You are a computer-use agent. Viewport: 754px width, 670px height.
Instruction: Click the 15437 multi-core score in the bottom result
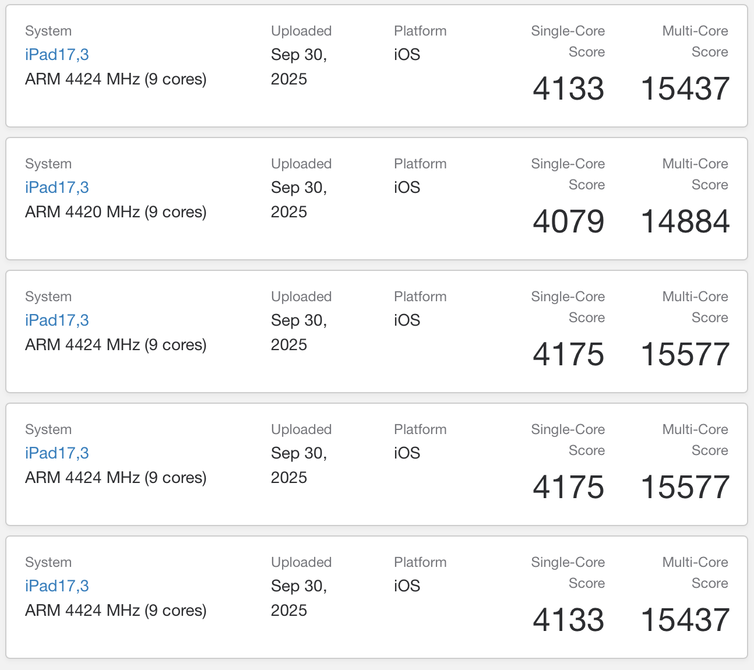pos(685,620)
